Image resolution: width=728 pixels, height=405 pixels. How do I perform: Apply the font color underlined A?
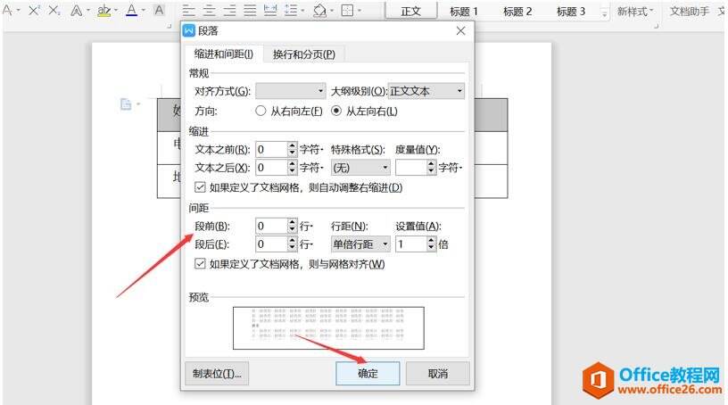(132, 10)
